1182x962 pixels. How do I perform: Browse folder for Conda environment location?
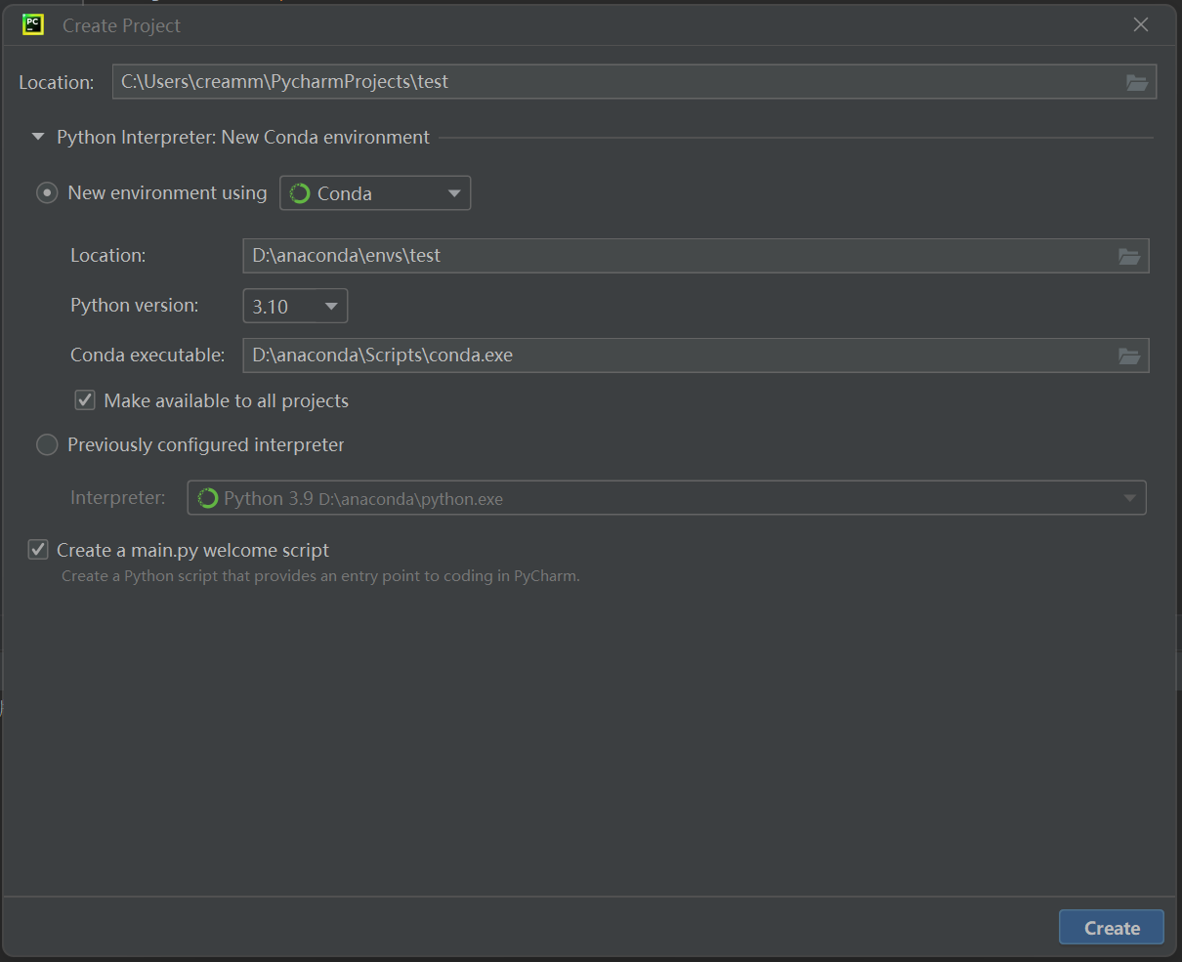click(x=1128, y=257)
